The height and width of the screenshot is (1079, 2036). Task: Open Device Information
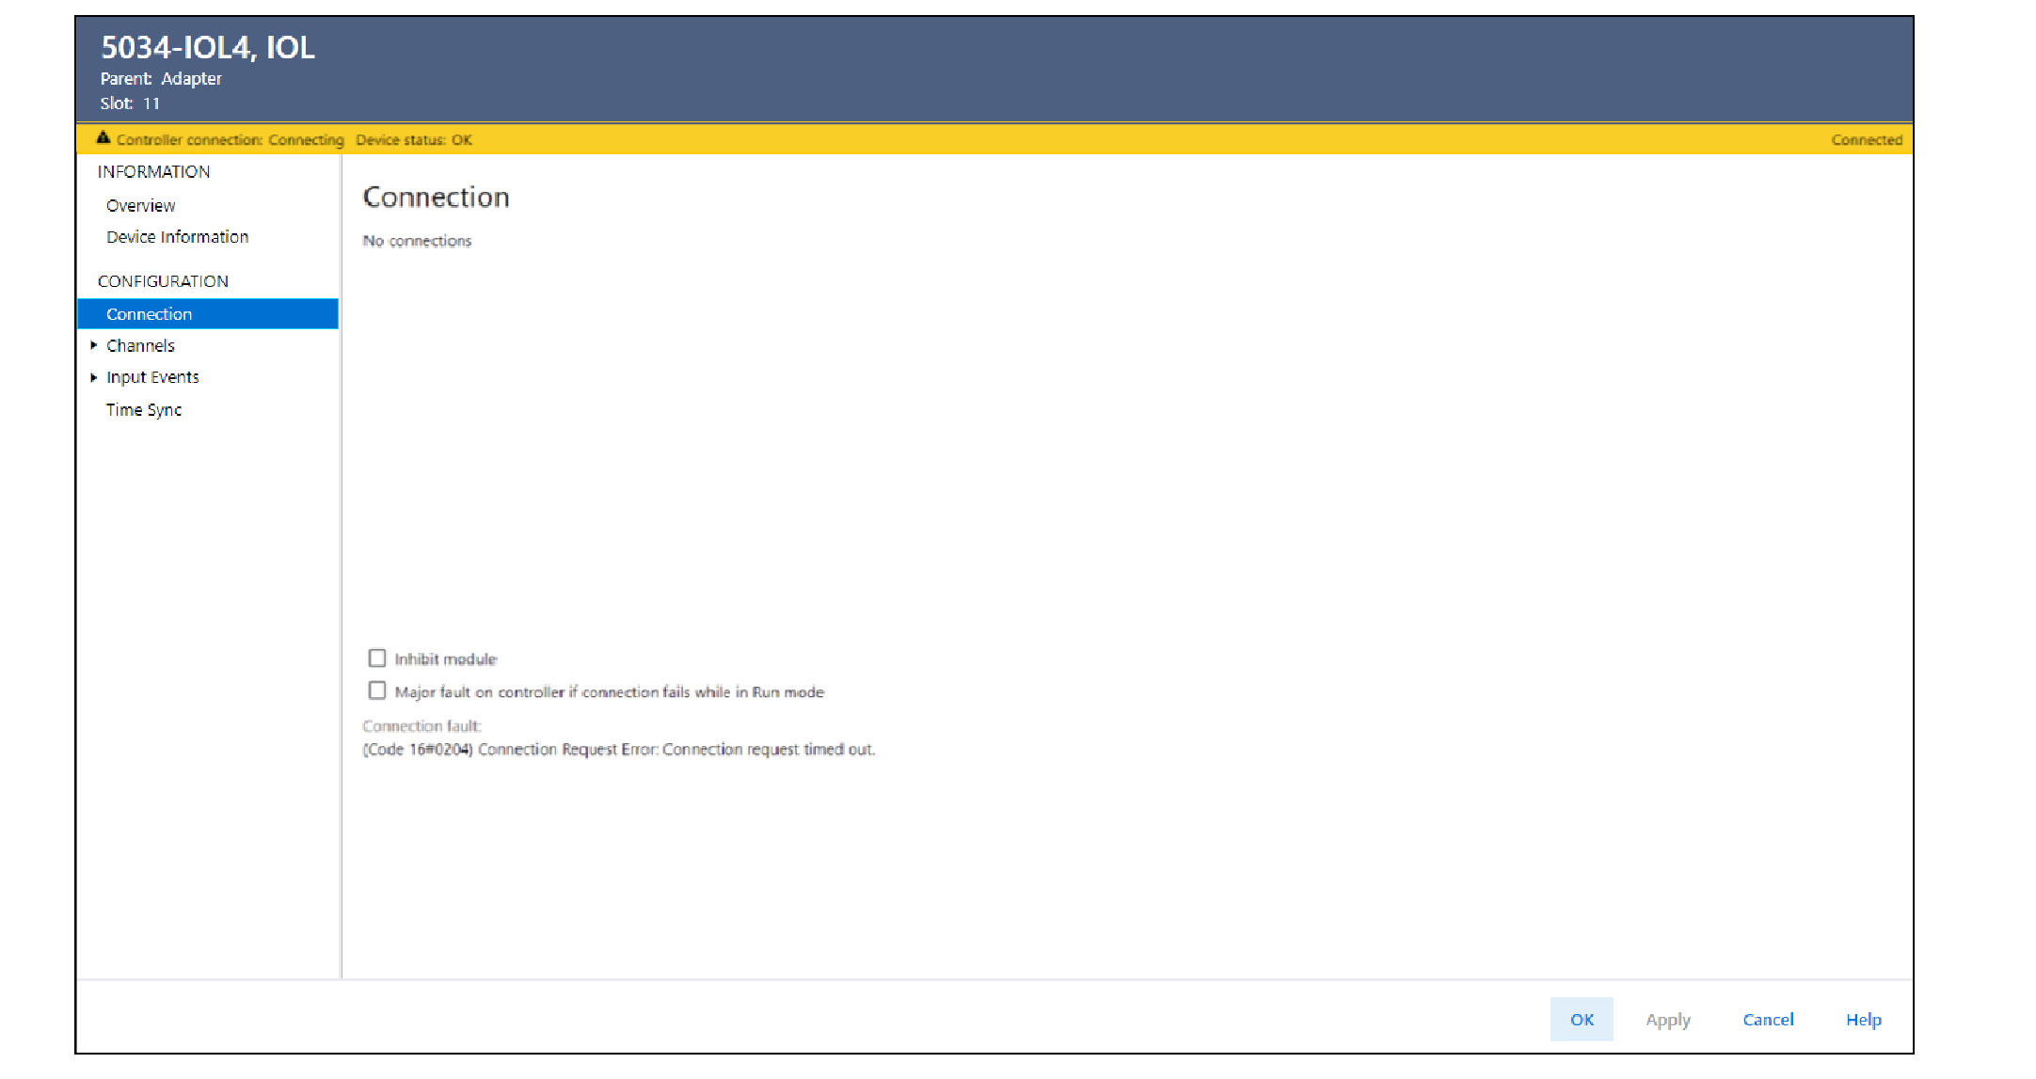click(x=177, y=236)
